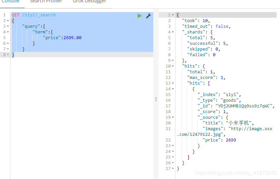Screen dimensions: 280x179
Task: Click fold marker at response line 26
Action: 173,163
